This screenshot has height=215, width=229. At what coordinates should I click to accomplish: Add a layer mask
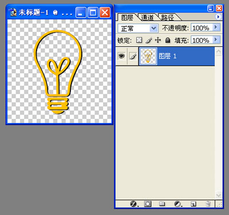148,204
